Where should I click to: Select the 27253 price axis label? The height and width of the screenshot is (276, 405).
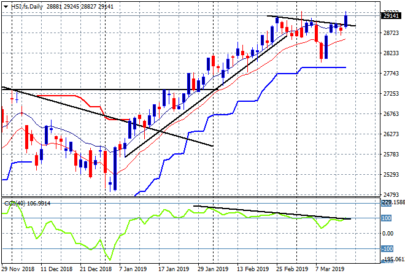(x=391, y=93)
